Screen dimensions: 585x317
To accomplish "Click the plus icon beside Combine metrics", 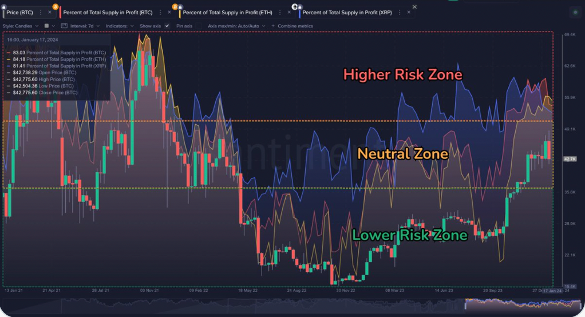I will click(x=273, y=26).
